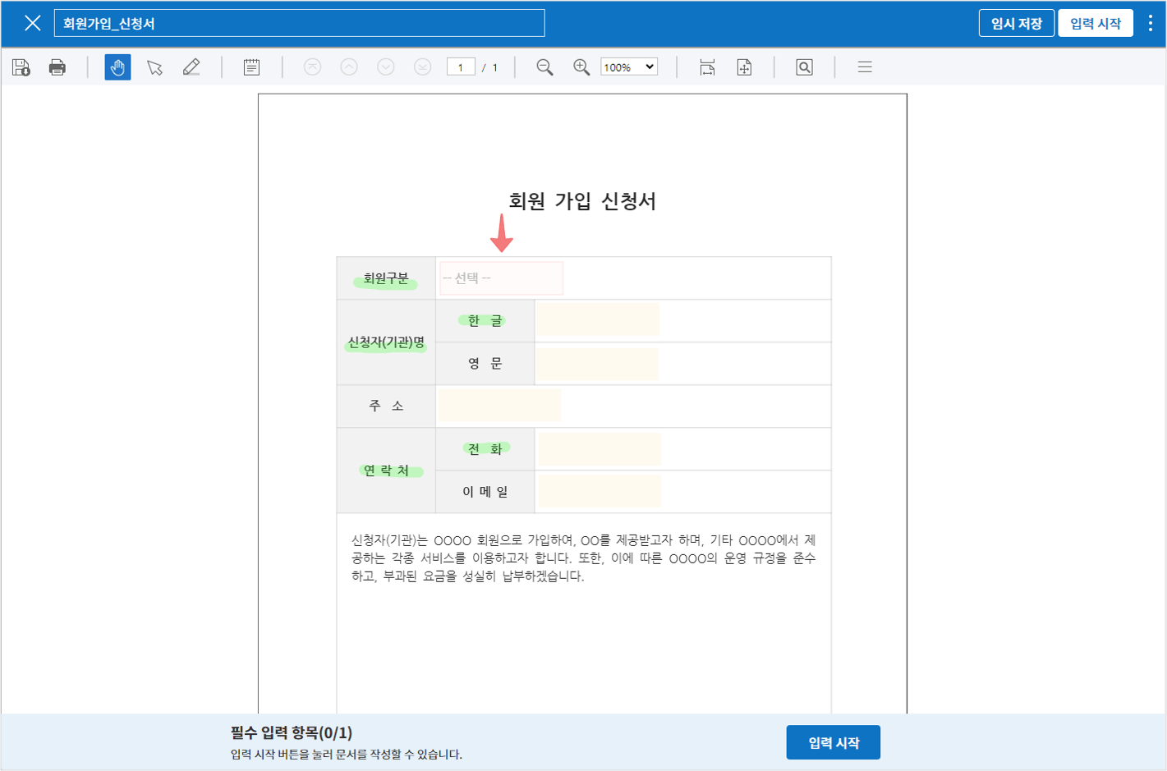Image resolution: width=1167 pixels, height=771 pixels.
Task: Click the document title field 회원가입_신청서
Action: 299,23
